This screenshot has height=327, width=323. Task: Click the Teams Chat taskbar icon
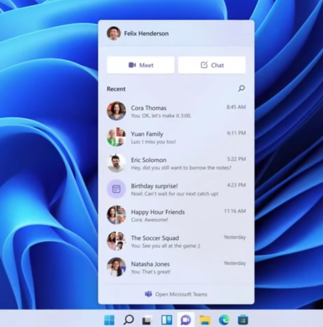185,320
